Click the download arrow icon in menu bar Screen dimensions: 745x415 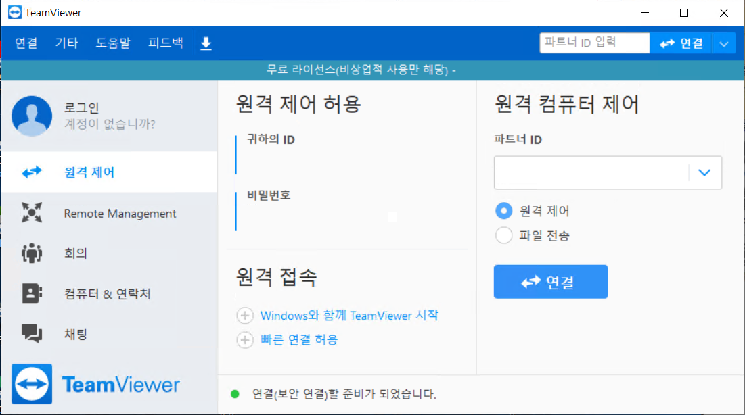point(206,43)
